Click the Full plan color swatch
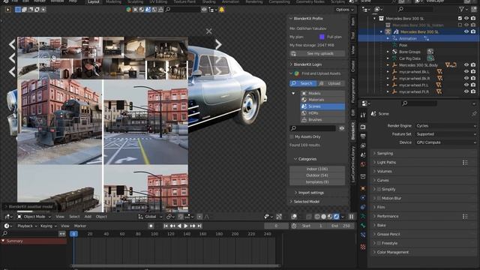The height and width of the screenshot is (270, 480). (322, 37)
